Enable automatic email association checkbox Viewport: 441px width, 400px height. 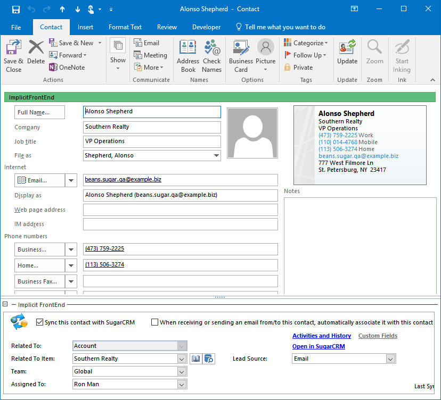coord(155,322)
